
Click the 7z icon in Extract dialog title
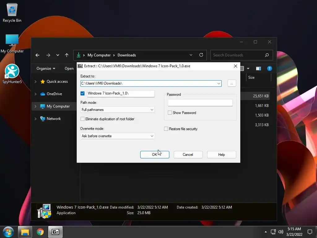80,66
